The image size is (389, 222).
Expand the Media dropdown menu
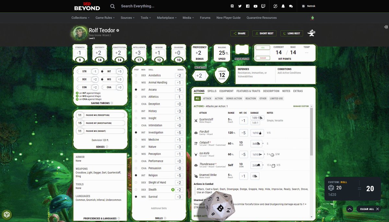188,18
